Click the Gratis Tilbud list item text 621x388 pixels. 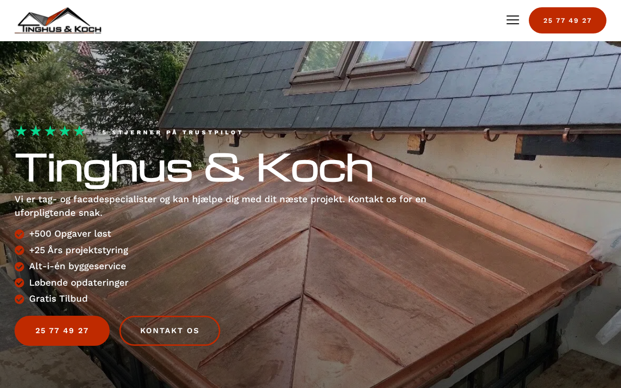(x=58, y=299)
